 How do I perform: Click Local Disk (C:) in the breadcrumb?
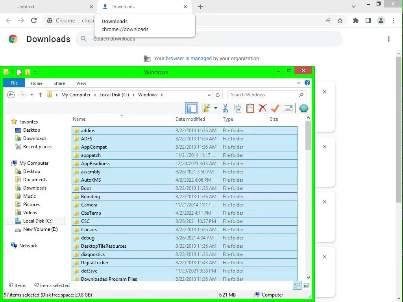pos(114,95)
